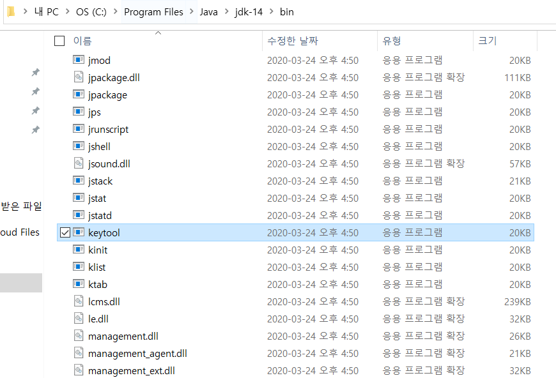The image size is (556, 378).
Task: Click the keytool application icon
Action: [79, 232]
